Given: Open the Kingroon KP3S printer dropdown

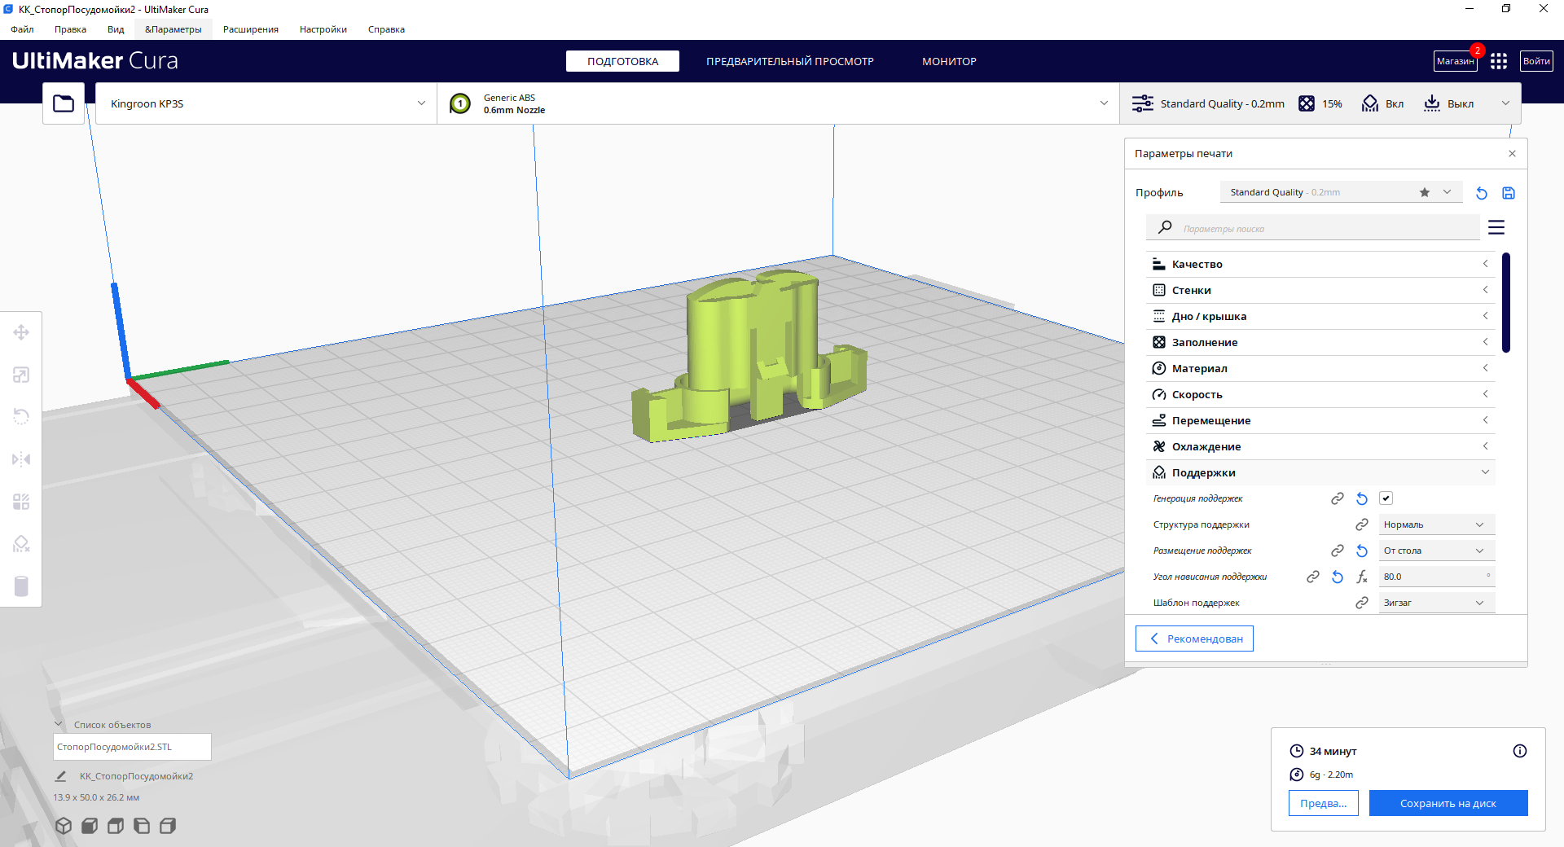Looking at the screenshot, I should [266, 103].
